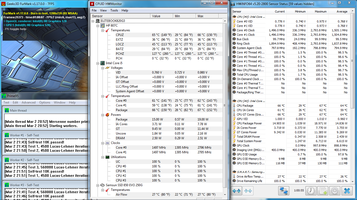Click the ELITEBOOK820G3 computer icon in HWMonitor
Viewport: 357px width, 200px height.
[98, 21]
